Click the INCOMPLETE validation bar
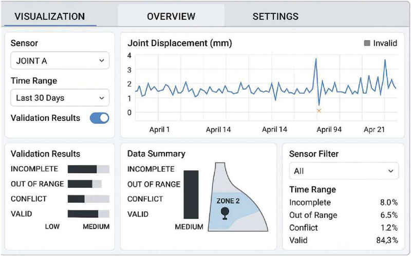Screen dimensions: 411x256 [x=88, y=169]
